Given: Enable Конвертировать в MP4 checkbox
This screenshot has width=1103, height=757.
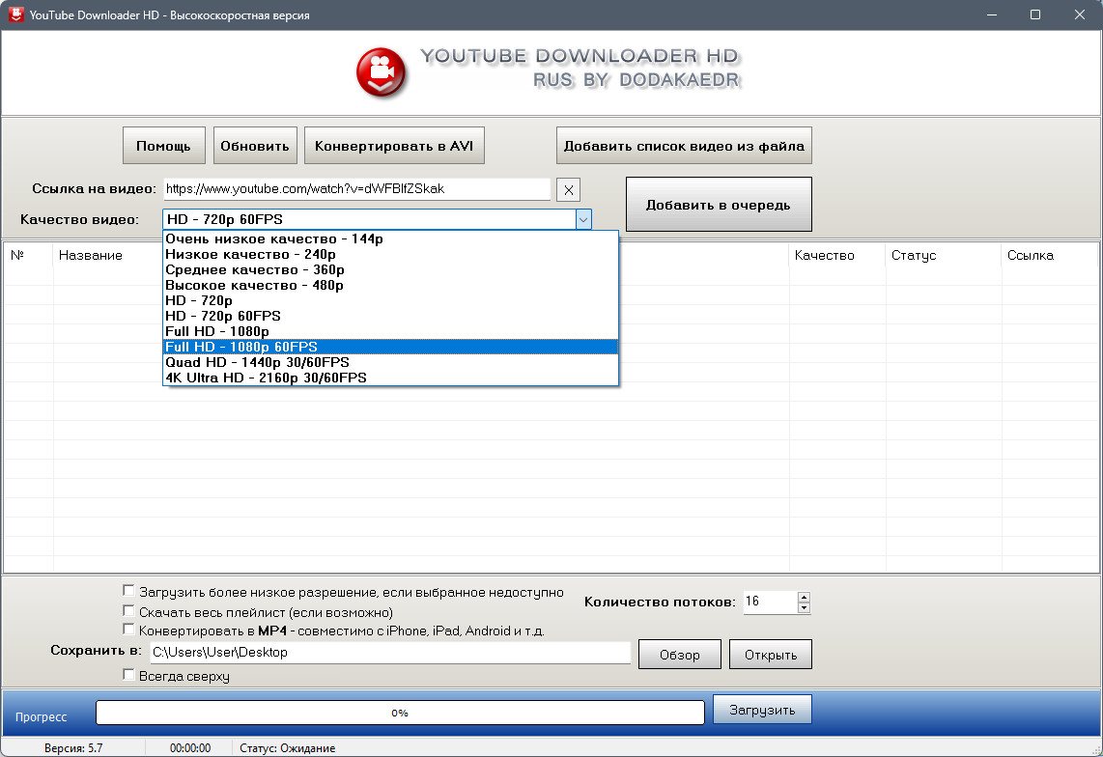Looking at the screenshot, I should click(128, 630).
